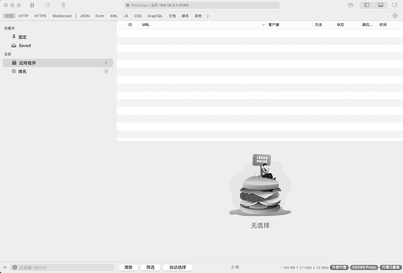Viewport: 403px width, 273px height.
Task: Sort by the 客户端 column header
Action: [x=274, y=25]
